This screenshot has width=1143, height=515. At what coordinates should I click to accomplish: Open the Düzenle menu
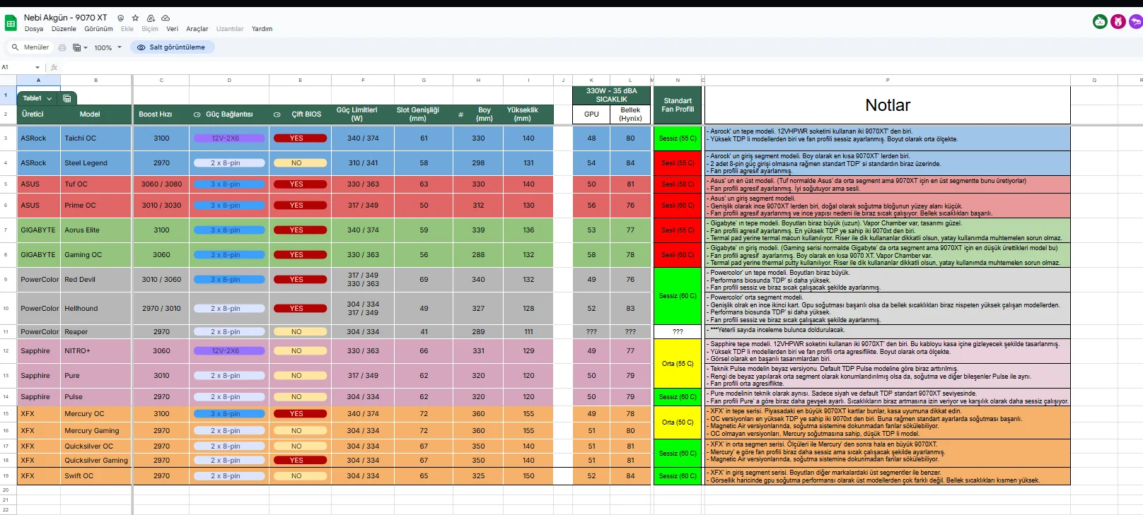[x=64, y=29]
